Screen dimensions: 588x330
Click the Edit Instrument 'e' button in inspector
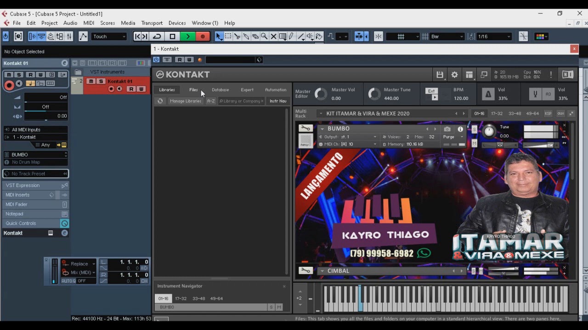64,63
